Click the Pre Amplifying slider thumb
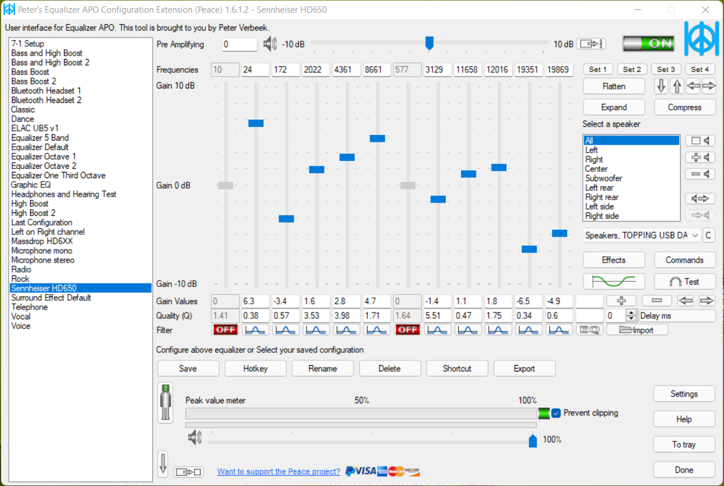724x486 pixels. point(429,43)
